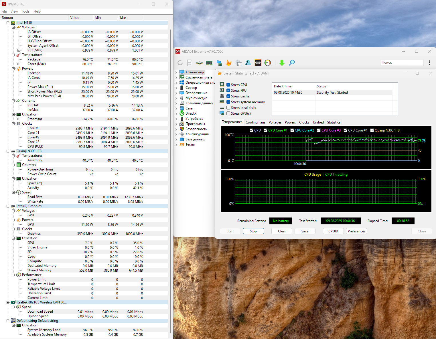This screenshot has width=436, height=339.
Task: Toggle the Quanji N300 1TB graph checkbox
Action: [372, 130]
